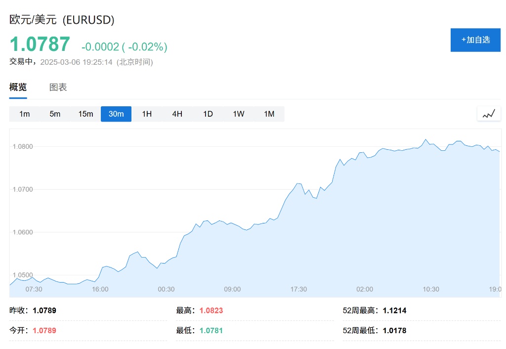This screenshot has height=349, width=506.
Task: Add EURUSD to watchlist with +加自选
Action: pos(475,40)
